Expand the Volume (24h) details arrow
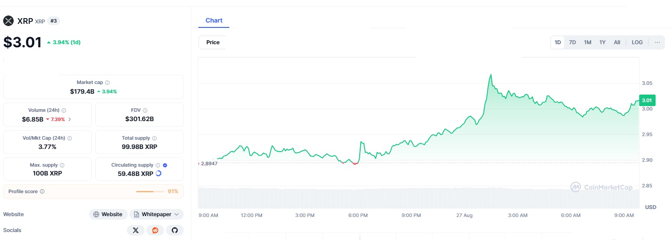Viewport: 672px width, 240px height. 69,119
